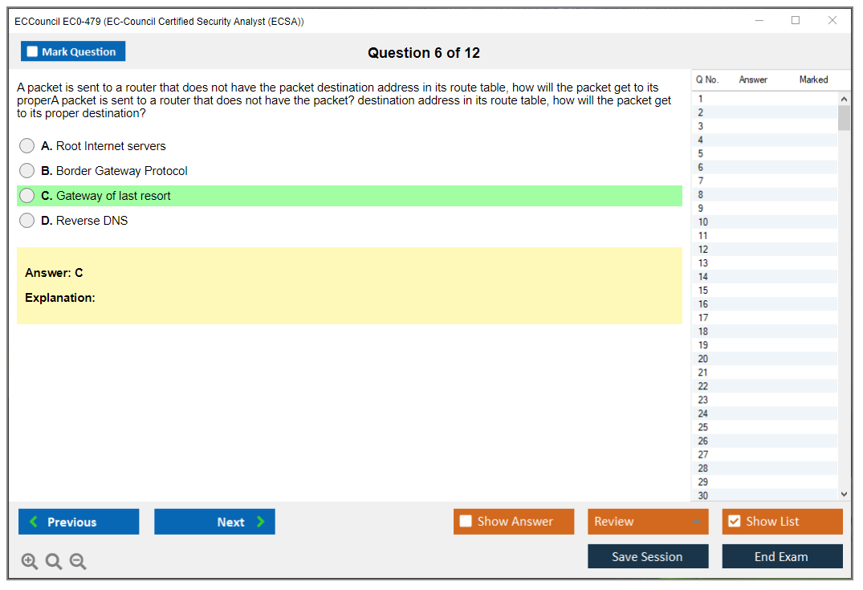The image size is (863, 590).
Task: Pick answer D Reverse DNS
Action: point(27,221)
